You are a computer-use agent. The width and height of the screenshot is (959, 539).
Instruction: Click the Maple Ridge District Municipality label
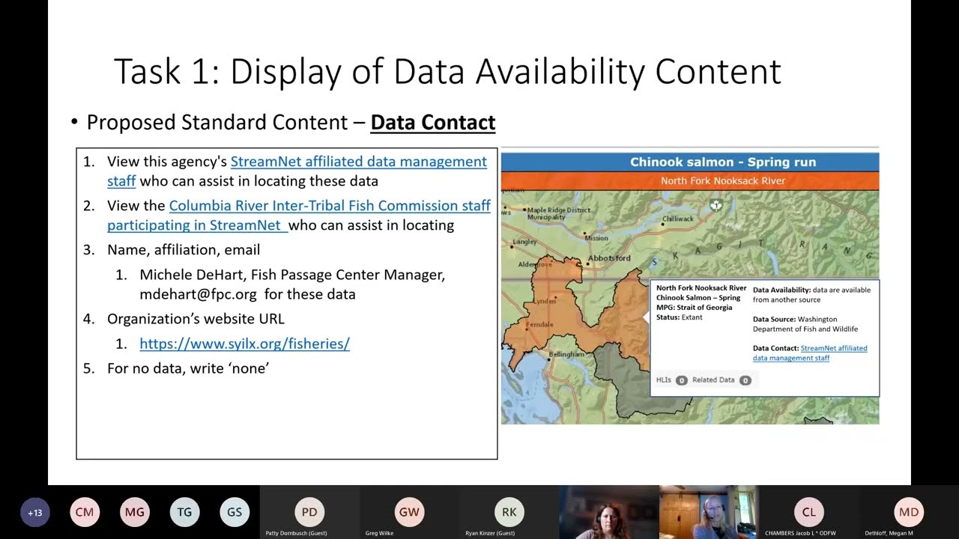pyautogui.click(x=558, y=213)
